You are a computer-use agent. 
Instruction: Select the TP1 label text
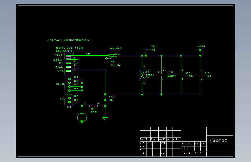(154, 46)
